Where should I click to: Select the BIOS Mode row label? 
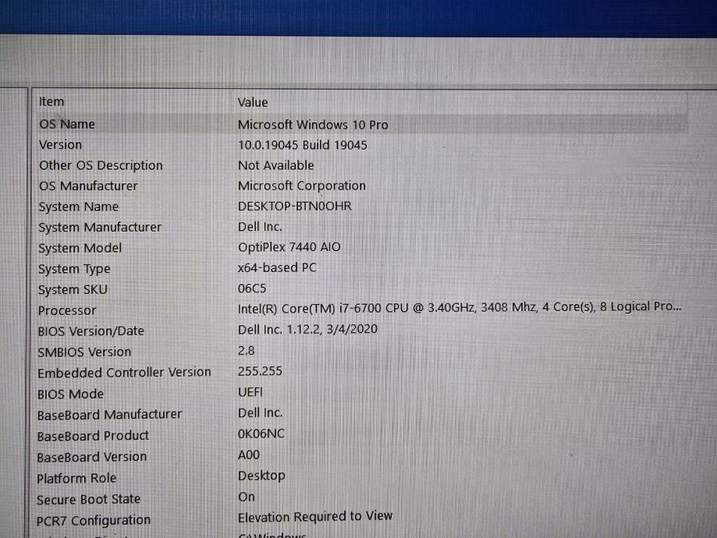pos(70,394)
